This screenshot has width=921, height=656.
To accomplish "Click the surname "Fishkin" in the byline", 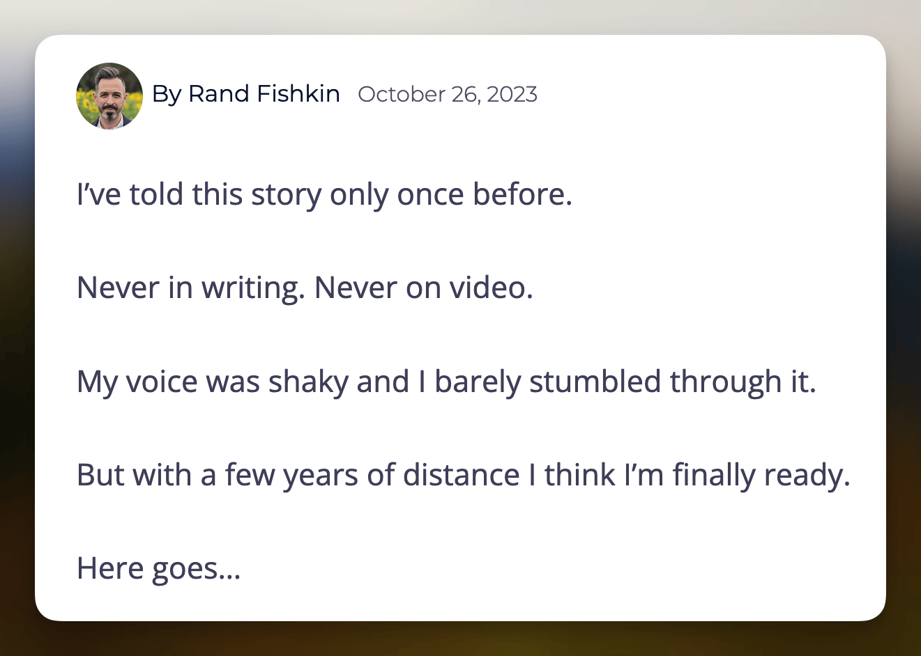I will [x=298, y=94].
